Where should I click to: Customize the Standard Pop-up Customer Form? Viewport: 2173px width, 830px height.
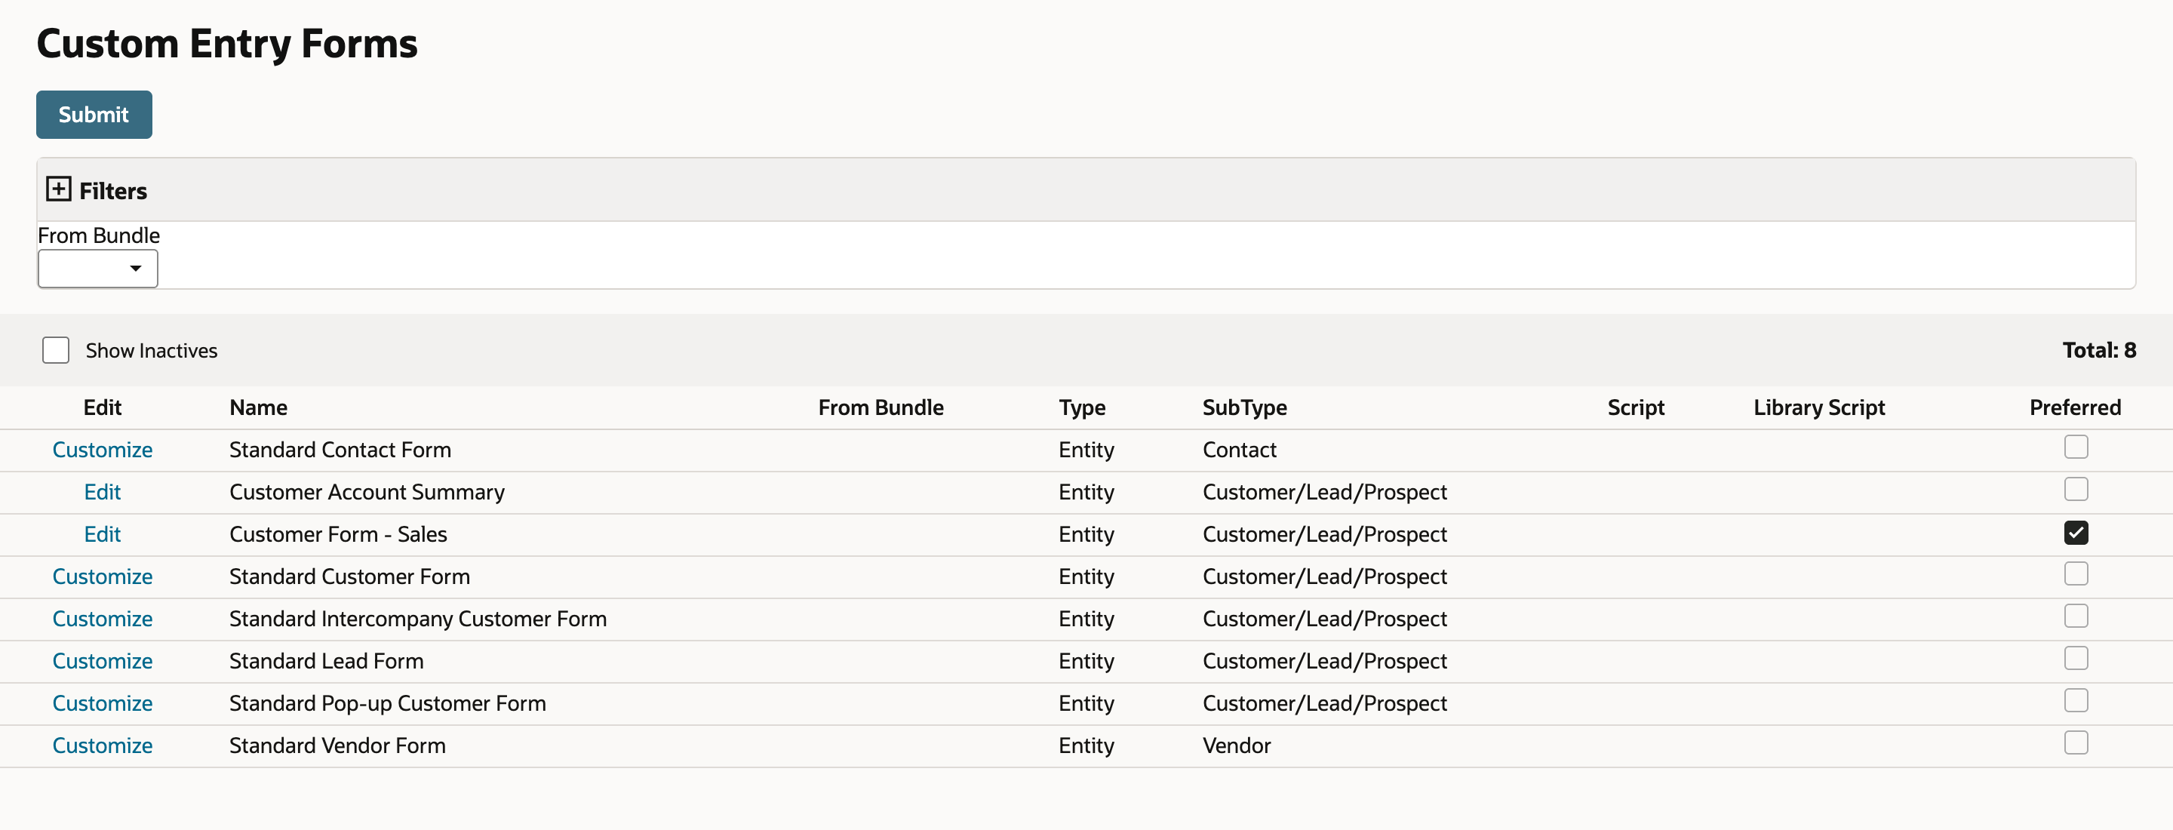pyautogui.click(x=102, y=702)
